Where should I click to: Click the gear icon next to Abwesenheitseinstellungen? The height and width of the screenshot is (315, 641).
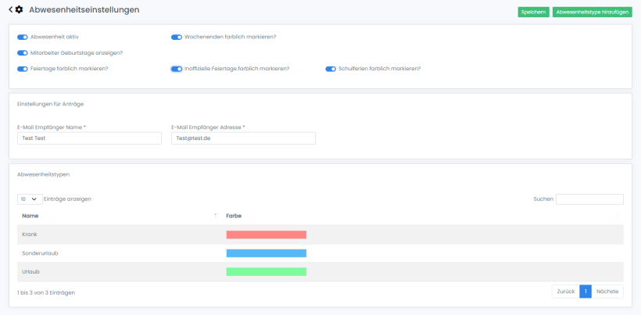tap(20, 10)
